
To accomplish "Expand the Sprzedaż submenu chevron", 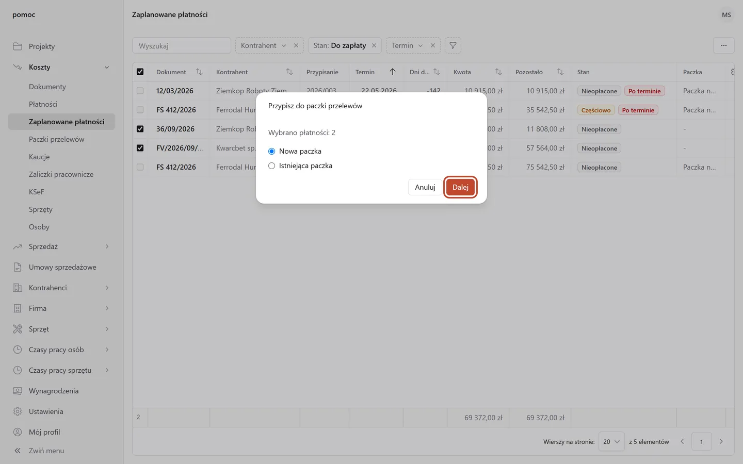I will [x=107, y=246].
